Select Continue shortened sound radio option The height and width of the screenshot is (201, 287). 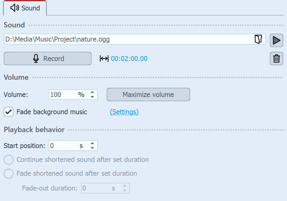(9, 160)
